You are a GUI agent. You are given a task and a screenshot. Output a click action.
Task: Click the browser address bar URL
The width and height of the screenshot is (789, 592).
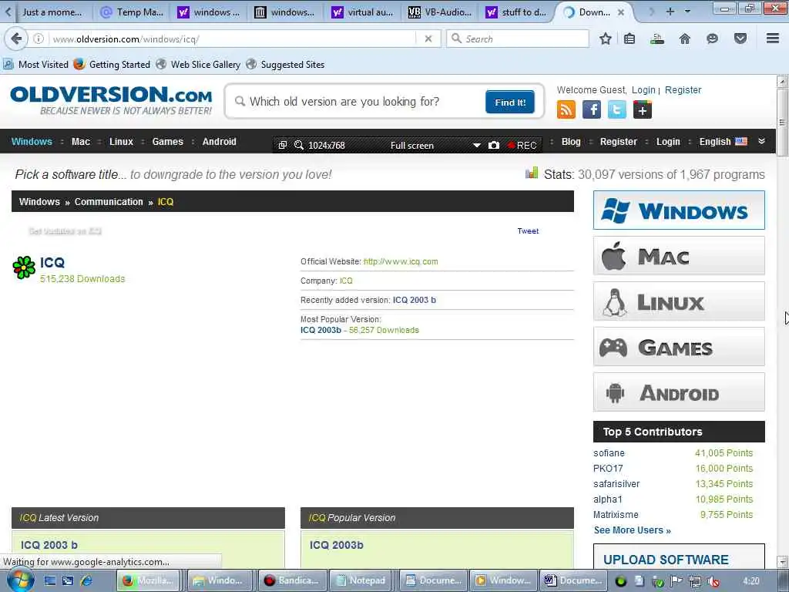coord(126,39)
